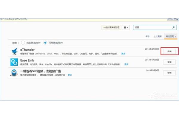179x119 pixels.
Task: Open the 最佳匹配 sort dropdown
Action: tap(171, 36)
